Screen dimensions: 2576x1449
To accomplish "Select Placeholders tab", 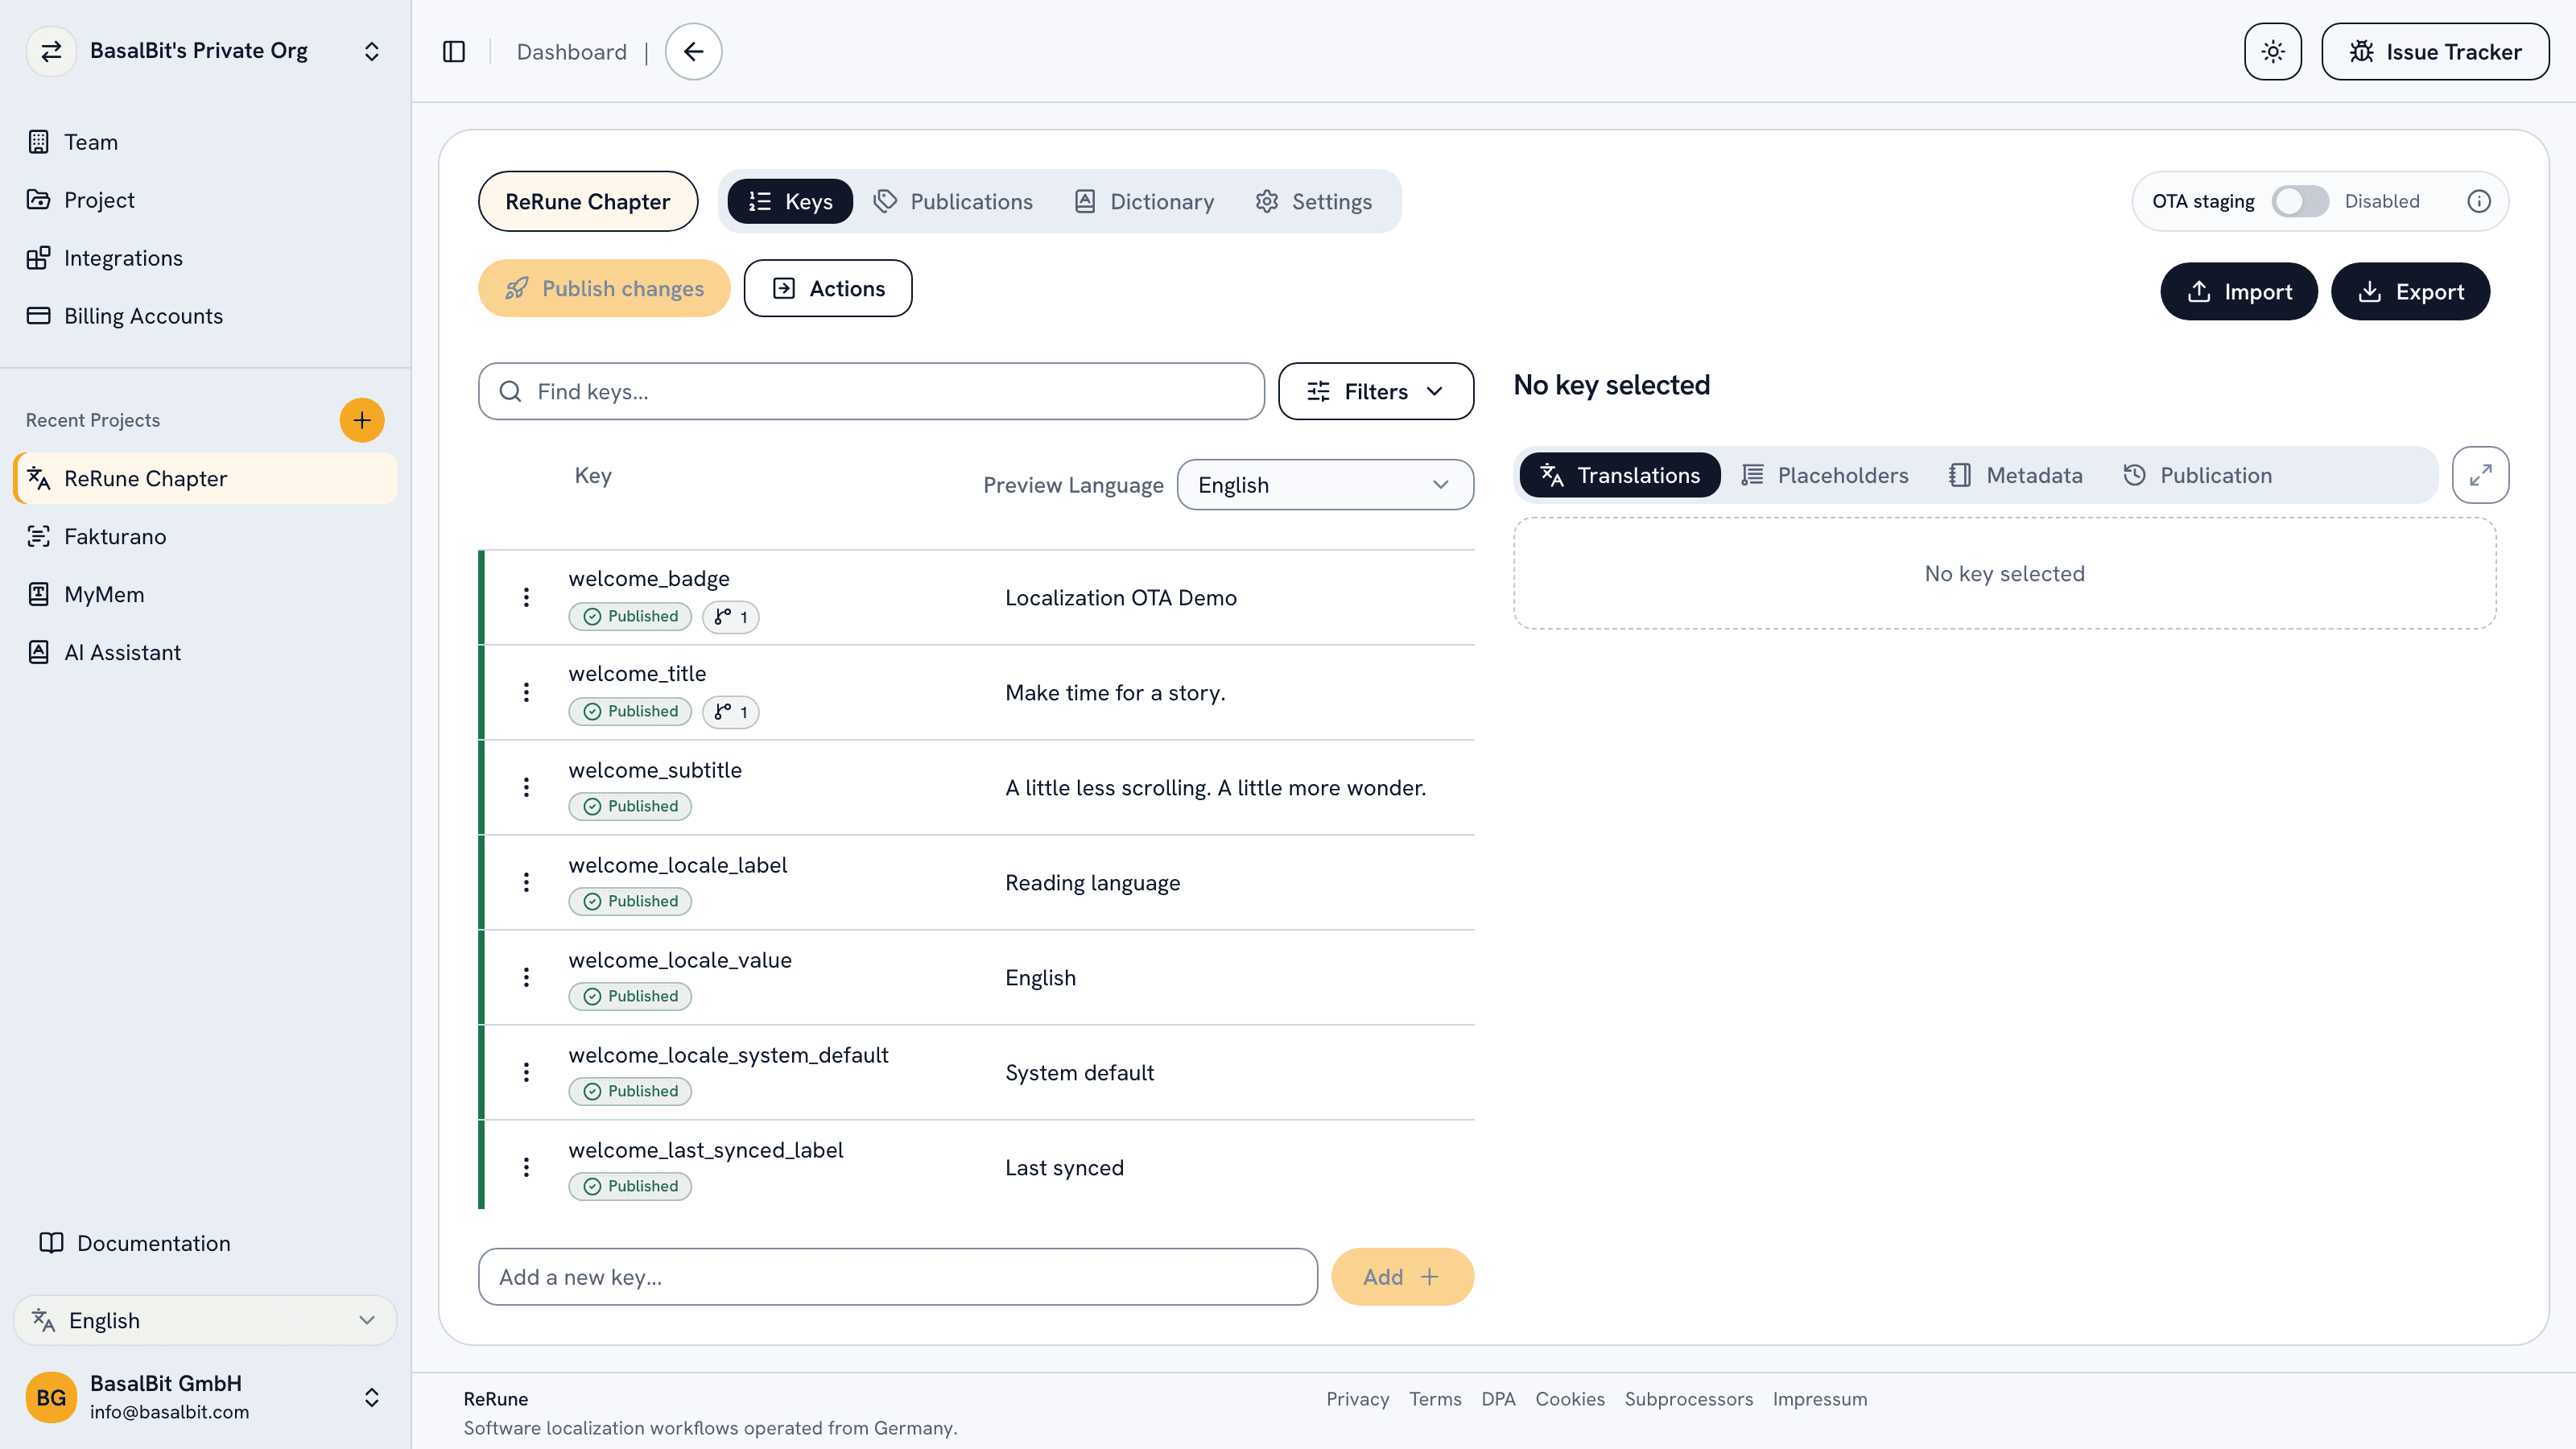I will [1825, 475].
